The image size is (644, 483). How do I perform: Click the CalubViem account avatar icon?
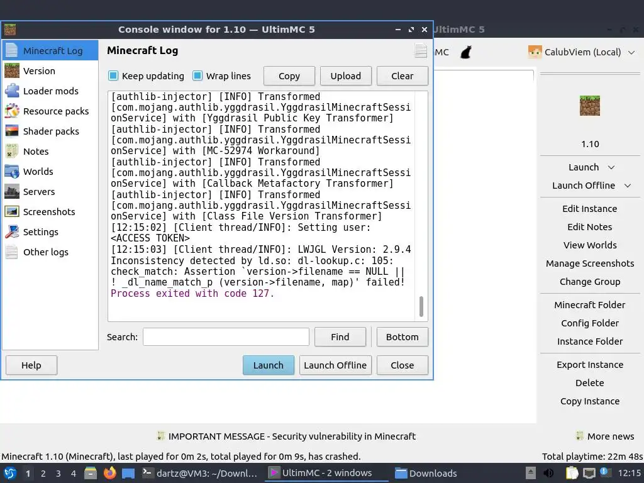point(535,52)
